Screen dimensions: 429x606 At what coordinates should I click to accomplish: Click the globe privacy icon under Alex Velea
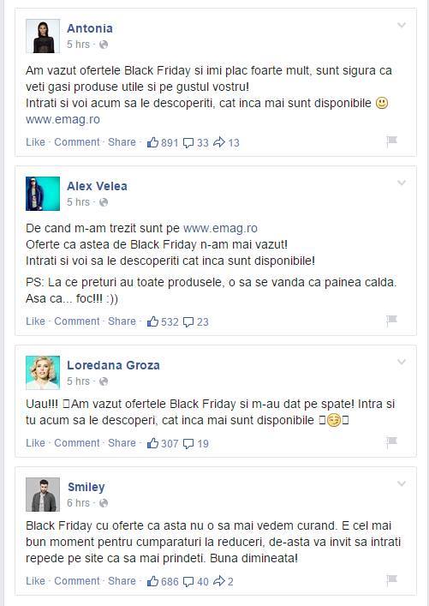click(x=104, y=202)
